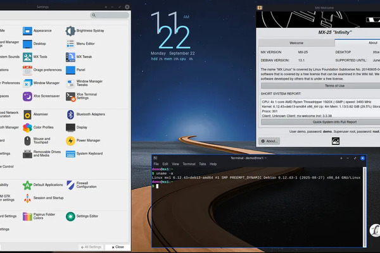This screenshot has width=380, height=253.
Task: Open Firewall Configuration shield icon
Action: click(70, 185)
